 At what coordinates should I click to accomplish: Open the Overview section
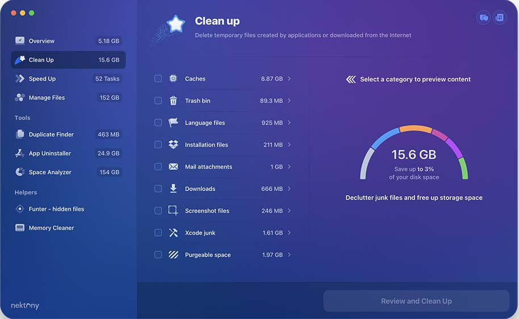tap(68, 41)
